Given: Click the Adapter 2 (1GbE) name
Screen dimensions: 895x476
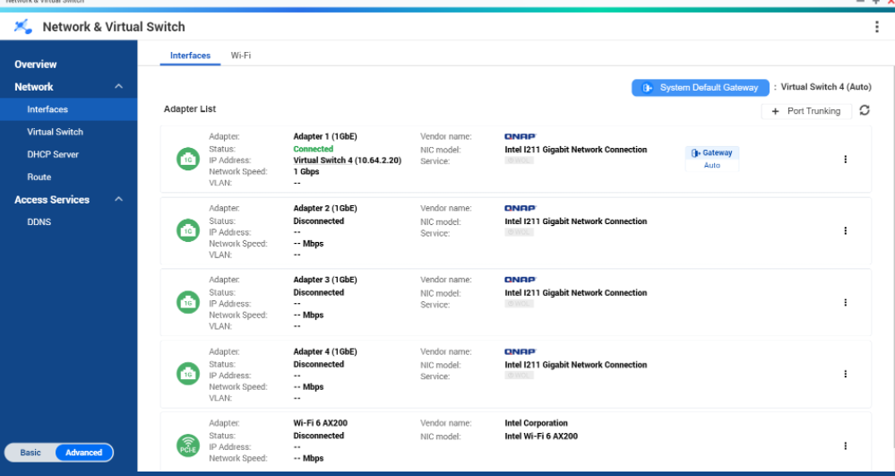Looking at the screenshot, I should point(325,208).
